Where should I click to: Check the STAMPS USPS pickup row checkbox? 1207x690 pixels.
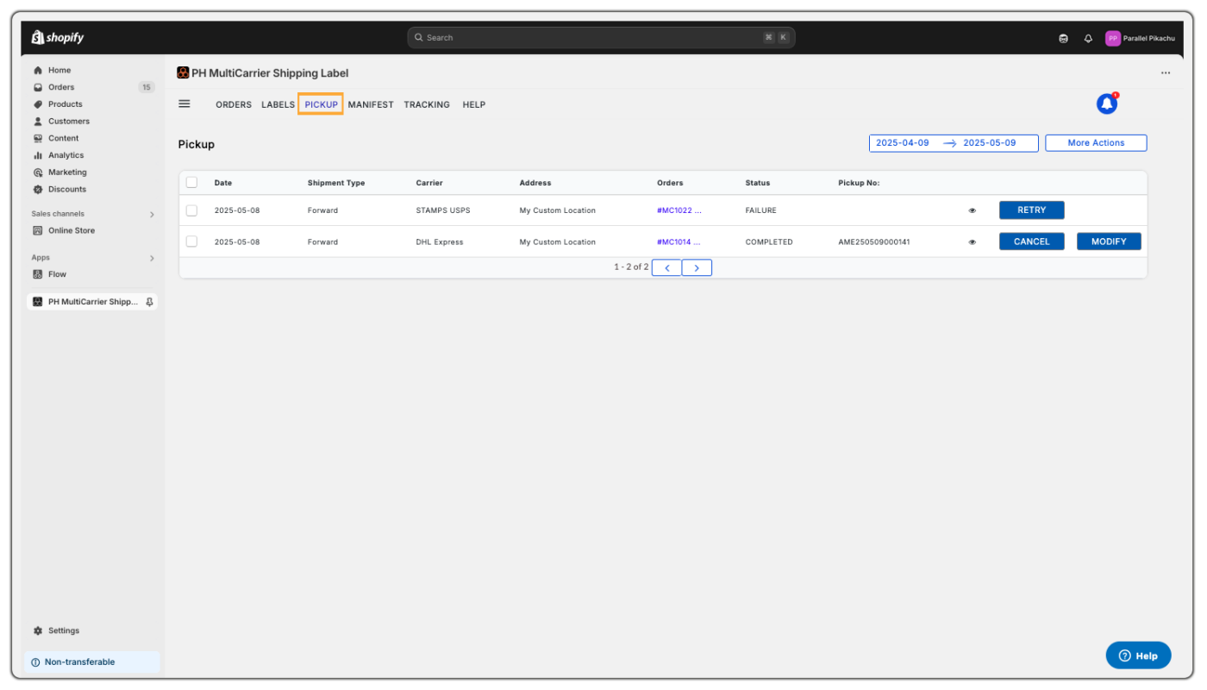[191, 210]
